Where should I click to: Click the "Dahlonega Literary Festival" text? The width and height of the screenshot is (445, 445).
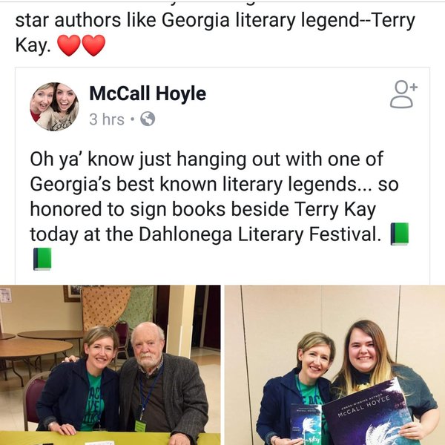click(x=260, y=234)
